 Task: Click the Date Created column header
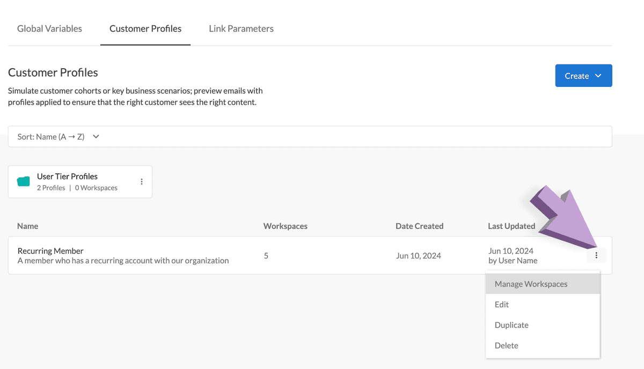[x=420, y=226]
